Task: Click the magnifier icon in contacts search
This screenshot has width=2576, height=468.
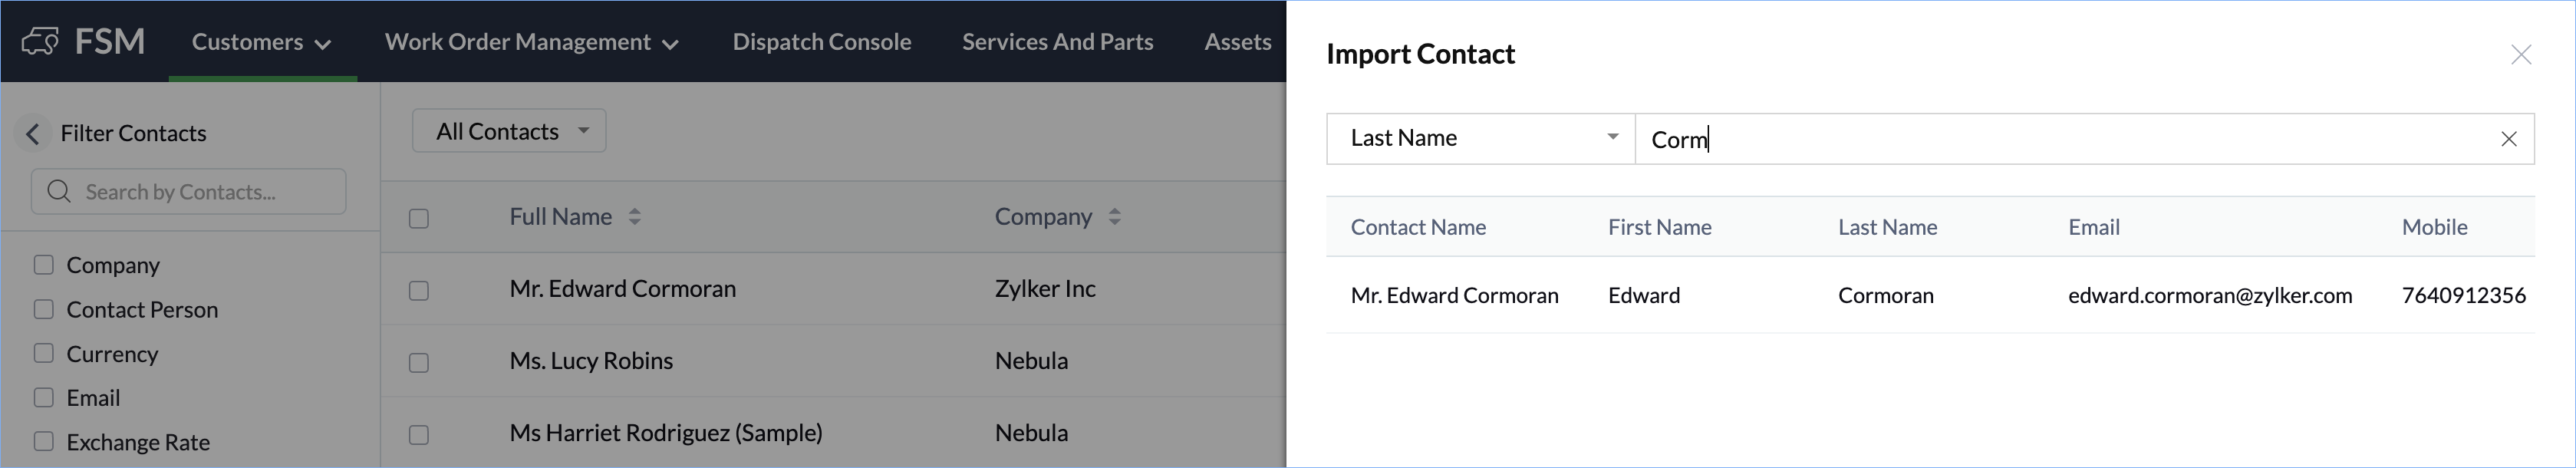Action: point(59,191)
